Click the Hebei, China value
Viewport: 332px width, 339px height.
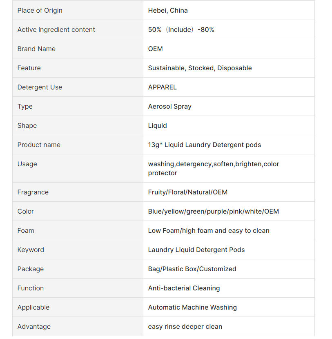tap(168, 11)
